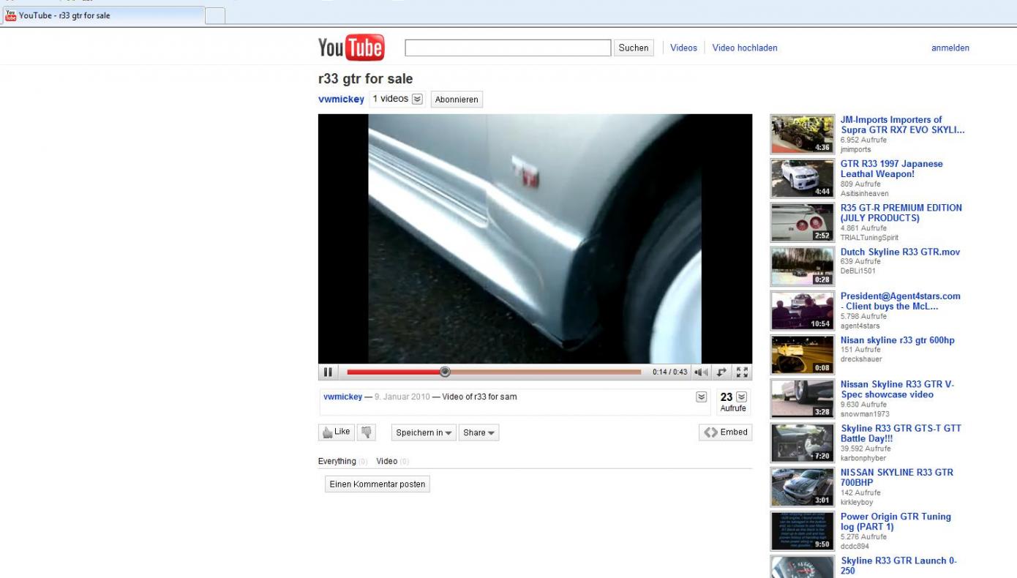Switch the video player size
The image size is (1017, 578).
[x=723, y=372]
